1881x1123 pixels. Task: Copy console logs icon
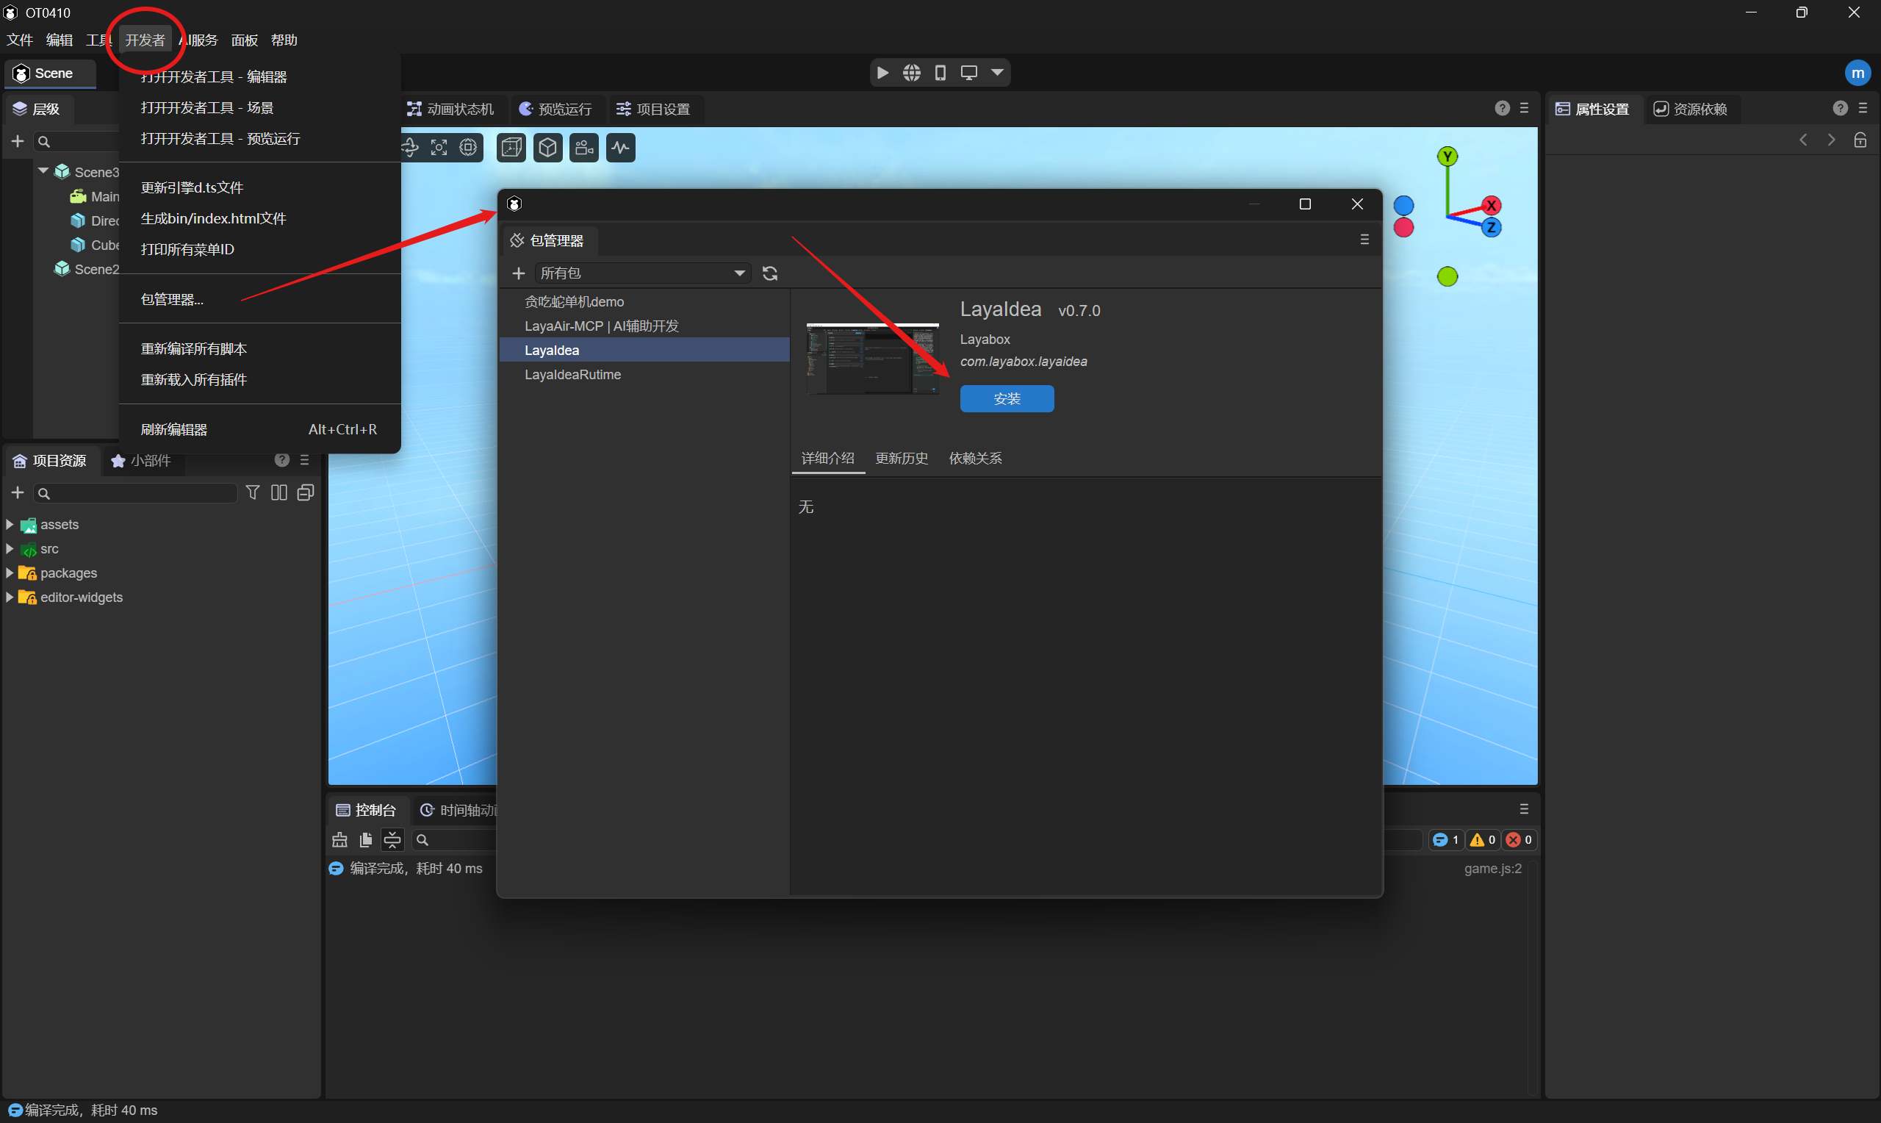(366, 840)
